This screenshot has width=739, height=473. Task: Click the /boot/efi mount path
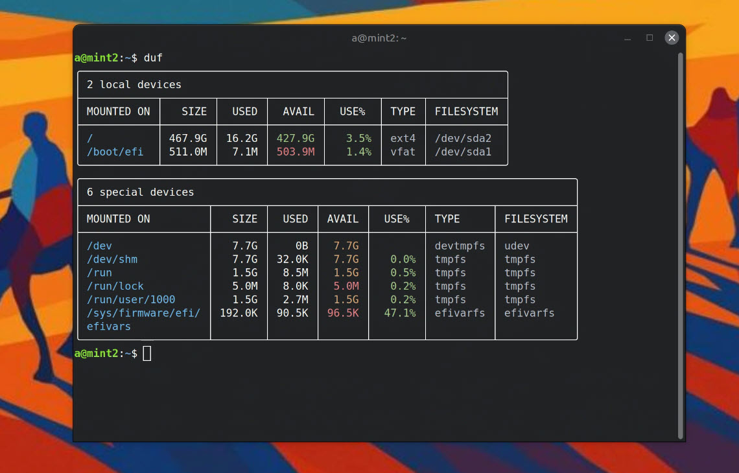click(115, 152)
